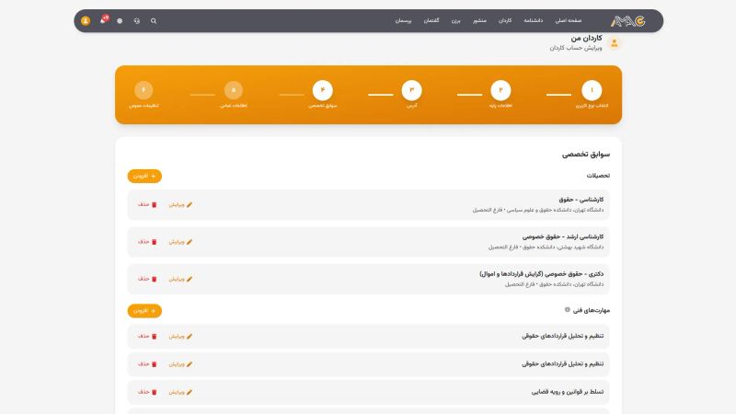Click pencil edit icon for کارشناسی - حقوق
Viewport: 736px width, 414px height.
(190, 204)
